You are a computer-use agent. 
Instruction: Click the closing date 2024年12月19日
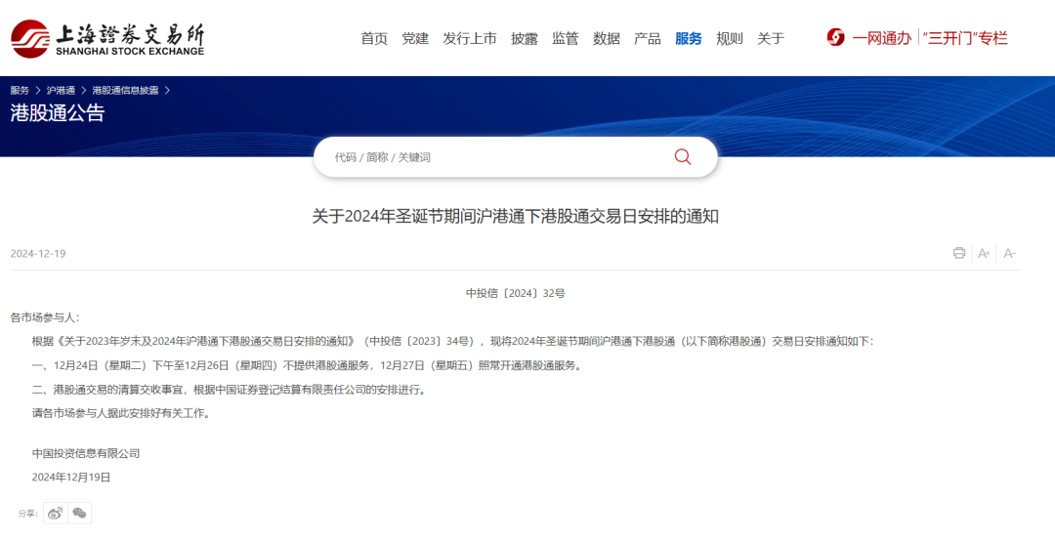[x=71, y=478]
